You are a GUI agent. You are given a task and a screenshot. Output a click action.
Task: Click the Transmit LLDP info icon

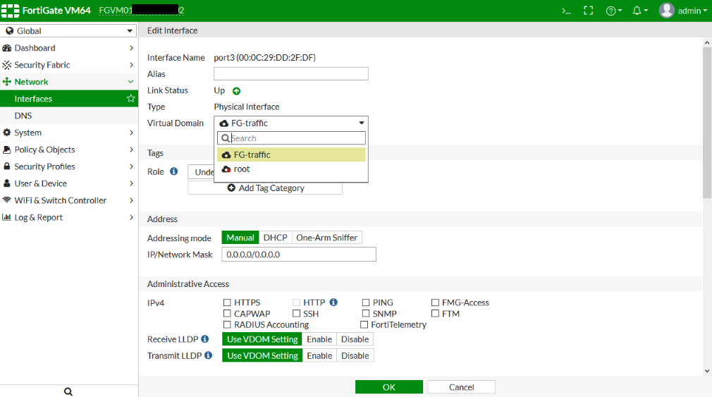pyautogui.click(x=208, y=355)
